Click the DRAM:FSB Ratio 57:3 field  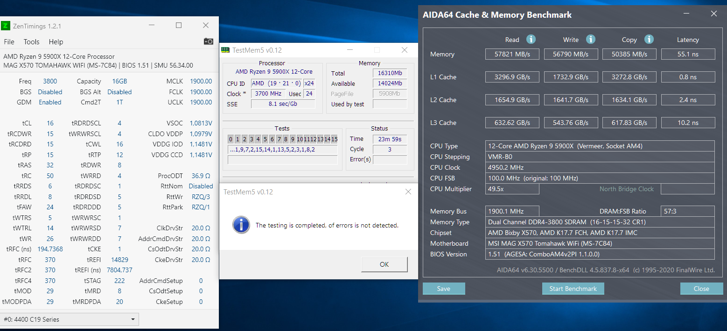688,211
